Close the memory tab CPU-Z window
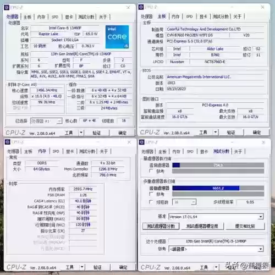 point(129,142)
